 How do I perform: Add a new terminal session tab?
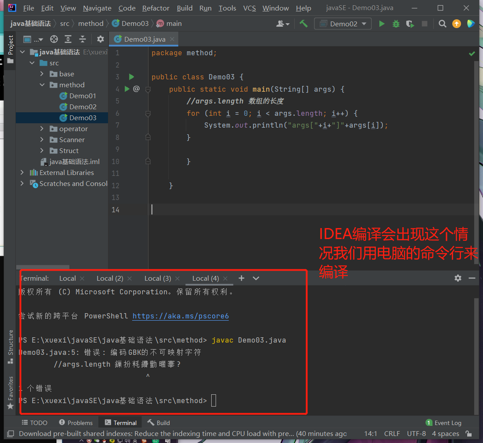click(241, 278)
